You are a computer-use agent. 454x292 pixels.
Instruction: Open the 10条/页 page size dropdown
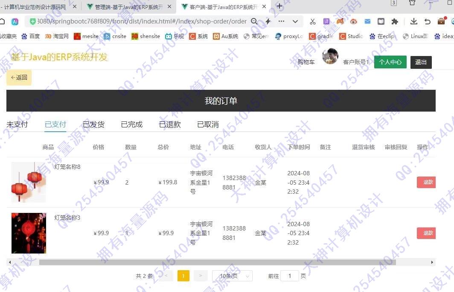click(232, 276)
